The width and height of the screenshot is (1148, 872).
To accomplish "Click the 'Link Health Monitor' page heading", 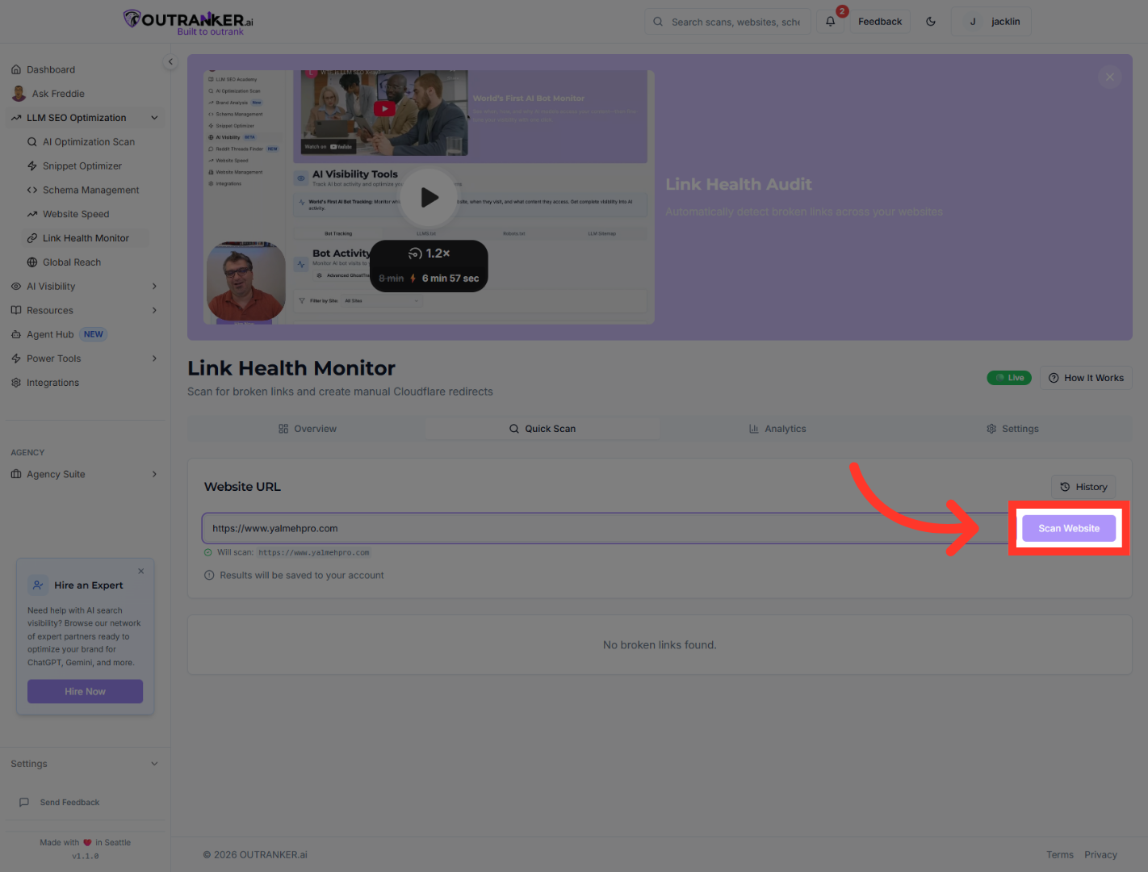I will tap(291, 368).
